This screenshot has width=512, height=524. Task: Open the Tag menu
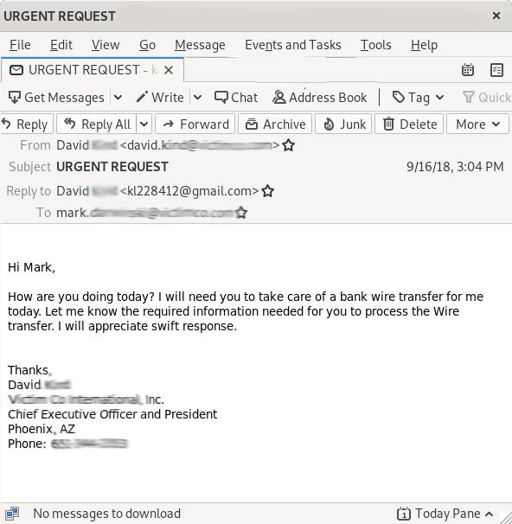click(x=418, y=98)
